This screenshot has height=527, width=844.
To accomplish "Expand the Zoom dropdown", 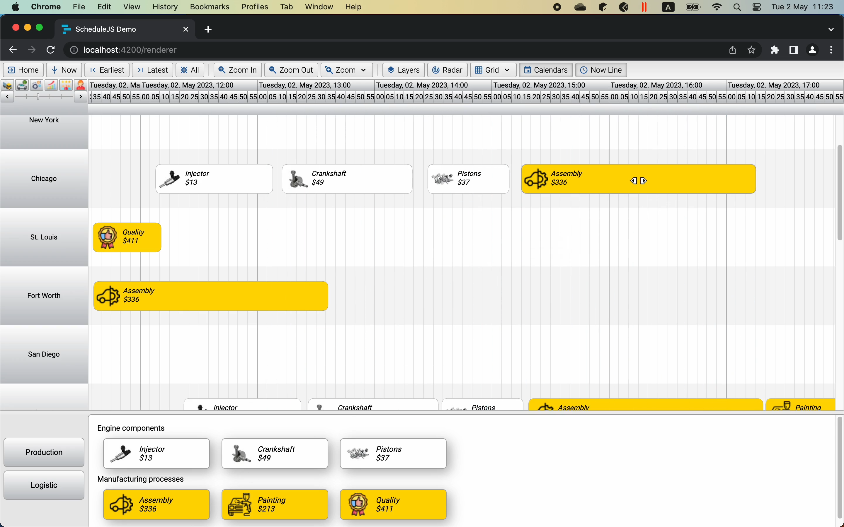I will (x=346, y=70).
